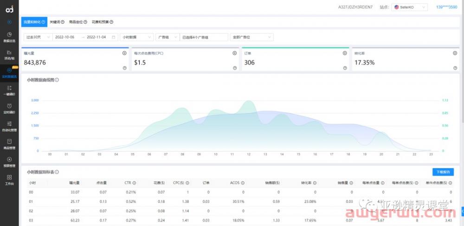Open 自动化管理 in the sidebar

click(9, 126)
